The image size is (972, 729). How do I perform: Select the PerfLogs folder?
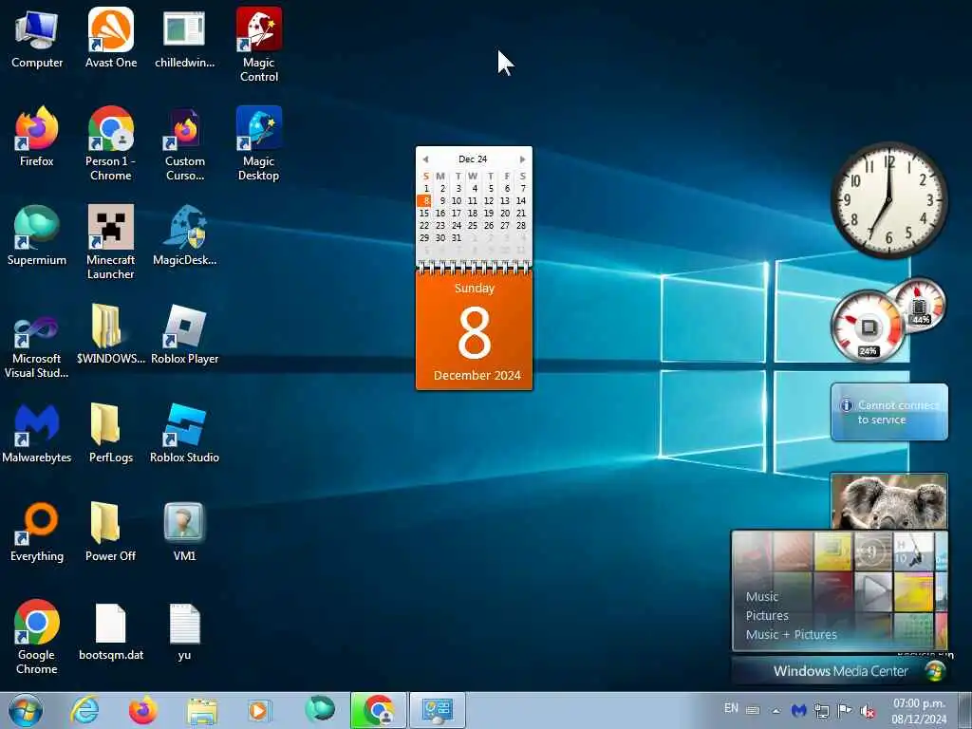[x=111, y=433]
